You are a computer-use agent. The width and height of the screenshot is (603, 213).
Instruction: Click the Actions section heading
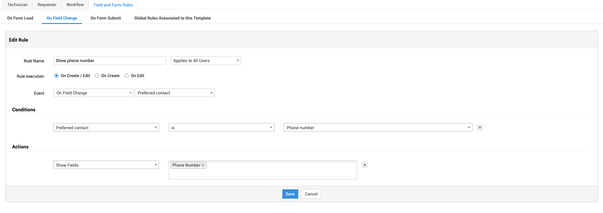pos(20,147)
